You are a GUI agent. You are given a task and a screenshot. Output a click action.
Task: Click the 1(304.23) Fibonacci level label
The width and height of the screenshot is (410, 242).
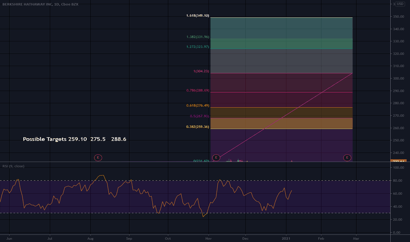pos(201,71)
